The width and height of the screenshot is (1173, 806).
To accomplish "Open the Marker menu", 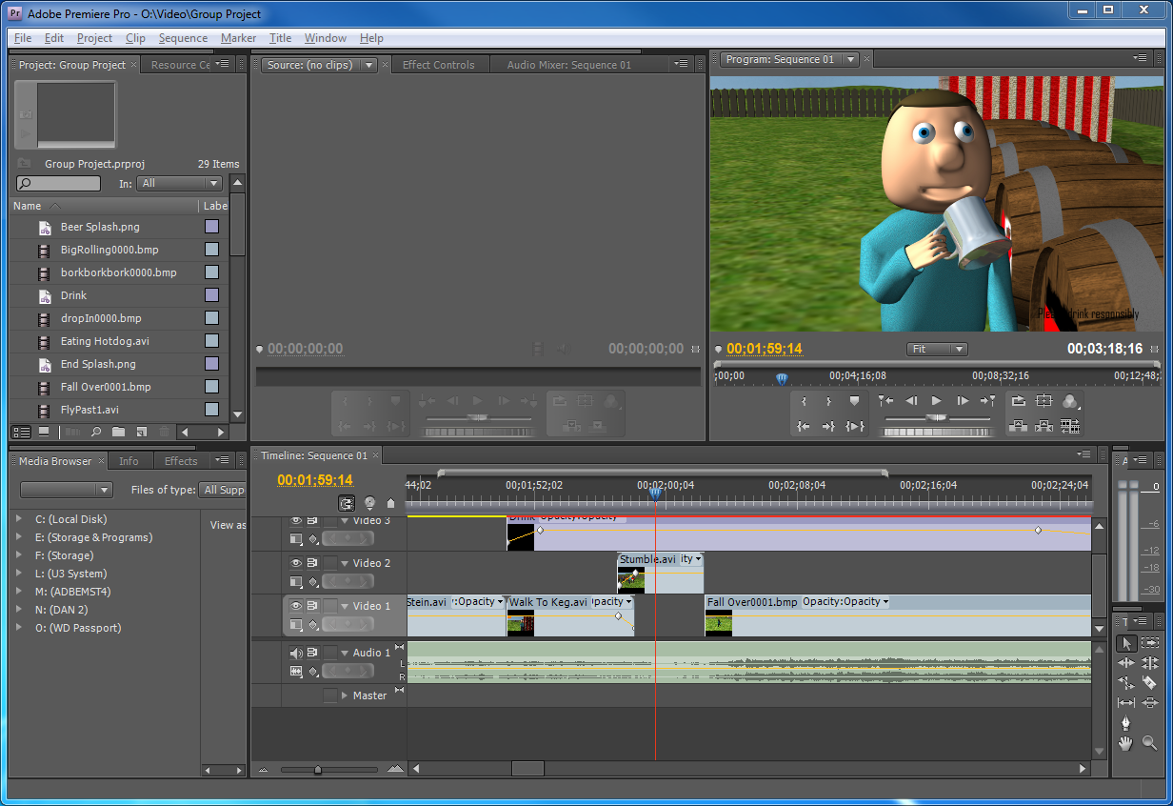I will pos(238,38).
